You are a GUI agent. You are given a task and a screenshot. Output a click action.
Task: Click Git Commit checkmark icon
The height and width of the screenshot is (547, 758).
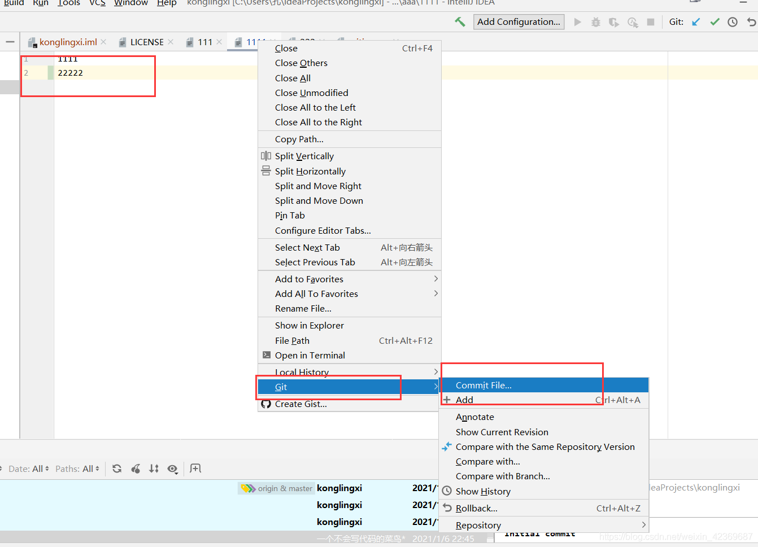pyautogui.click(x=715, y=22)
